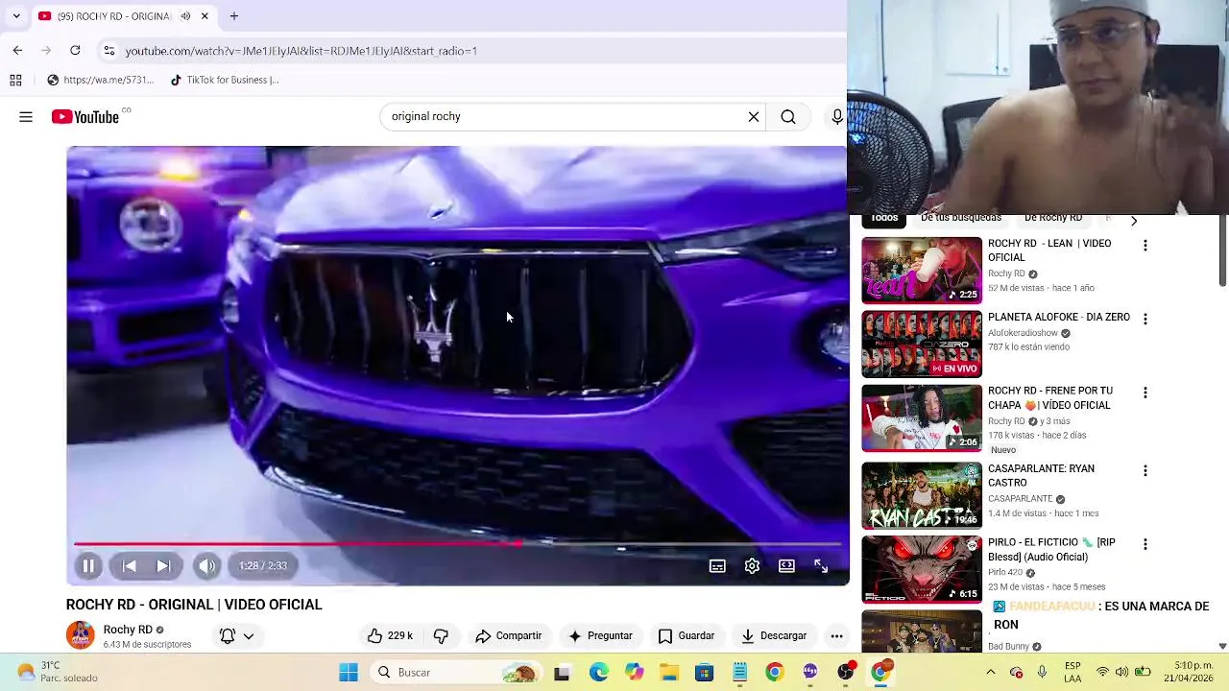
Task: Reload the current page
Action: (75, 50)
